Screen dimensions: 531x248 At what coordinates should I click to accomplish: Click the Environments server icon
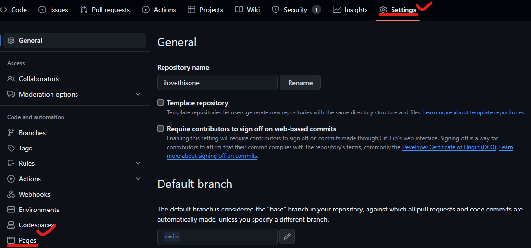[x=11, y=210]
